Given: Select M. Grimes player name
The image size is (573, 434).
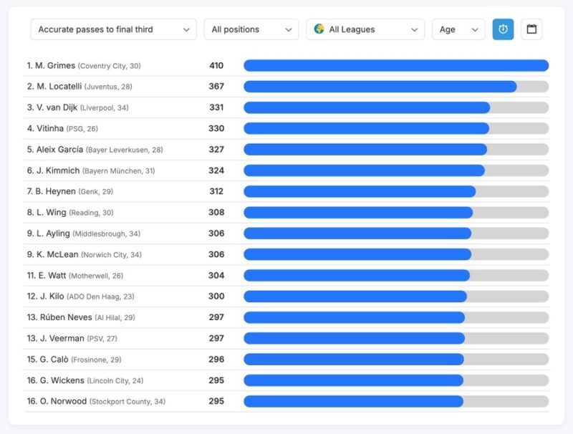Looking at the screenshot, I should pyautogui.click(x=55, y=66).
